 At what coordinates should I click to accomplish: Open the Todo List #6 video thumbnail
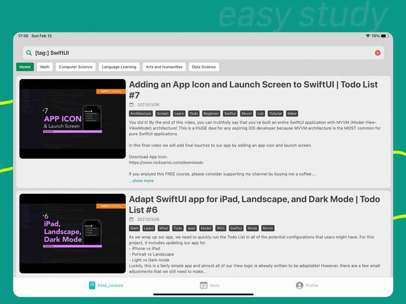[x=72, y=233]
